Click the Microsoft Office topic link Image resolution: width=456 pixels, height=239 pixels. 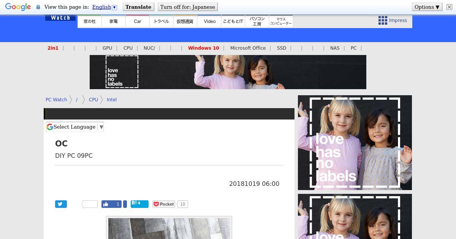[248, 48]
